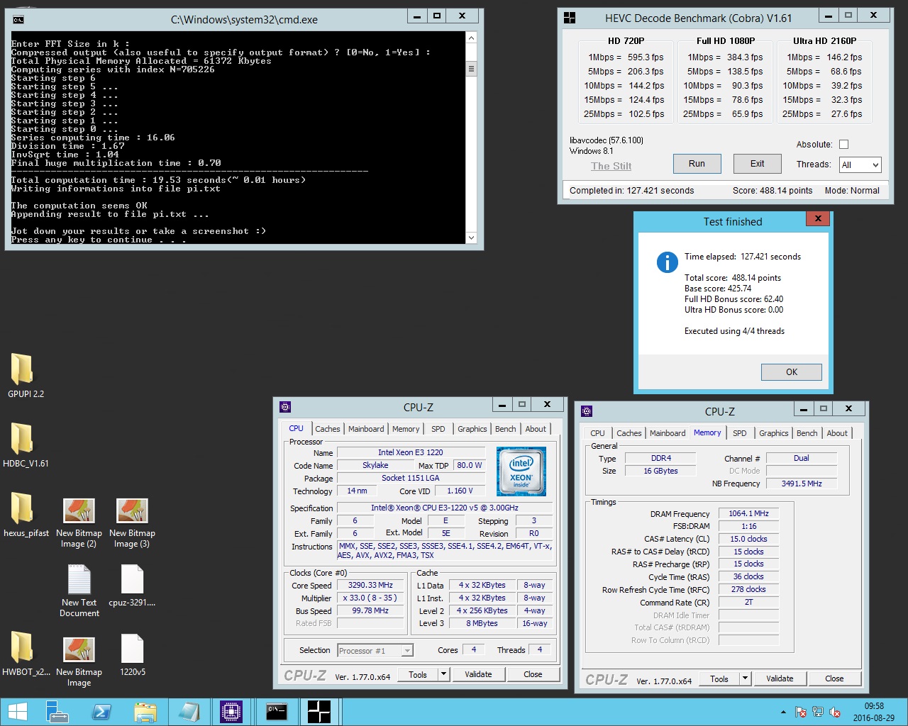This screenshot has width=908, height=726.
Task: Click scroll up arrow in cmd window
Action: tap(471, 37)
